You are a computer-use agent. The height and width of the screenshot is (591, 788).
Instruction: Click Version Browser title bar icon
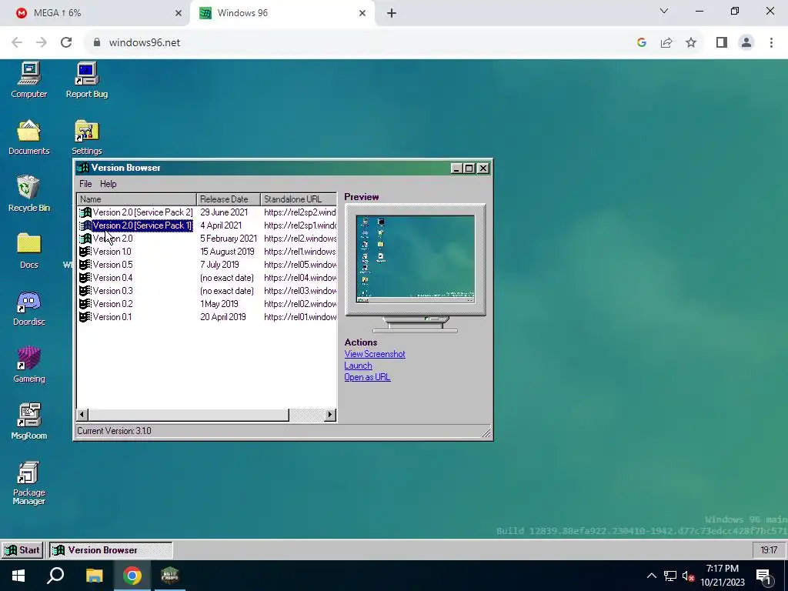pos(83,168)
